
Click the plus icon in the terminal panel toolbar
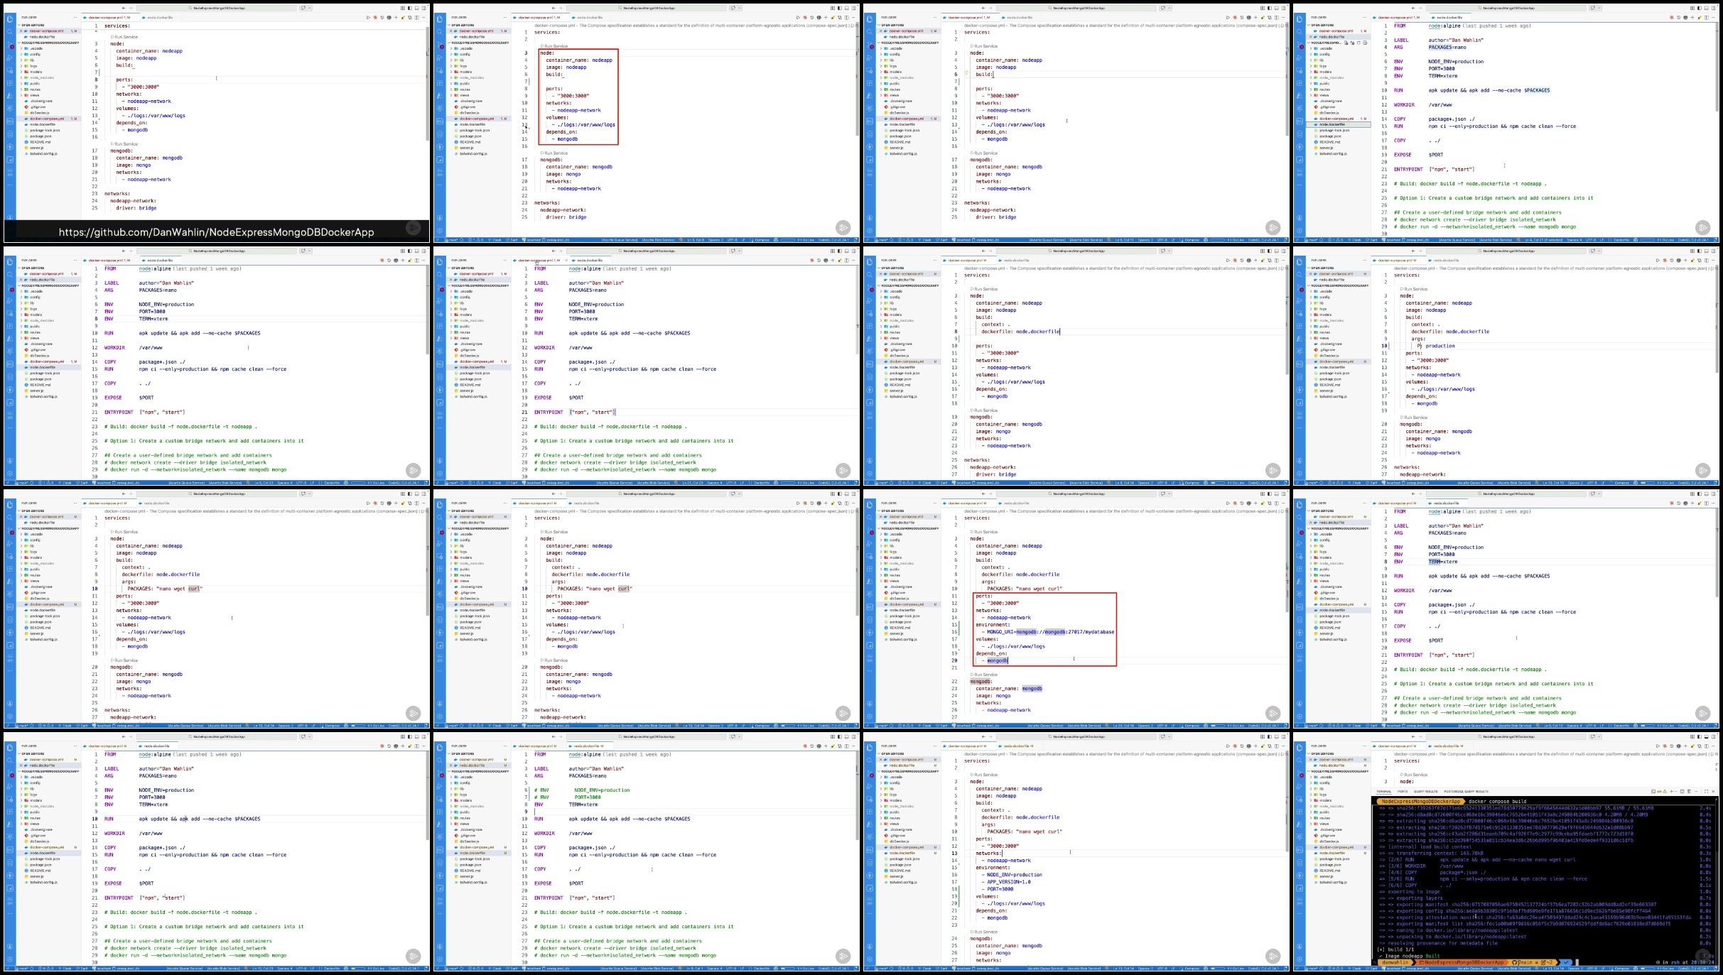(1672, 791)
